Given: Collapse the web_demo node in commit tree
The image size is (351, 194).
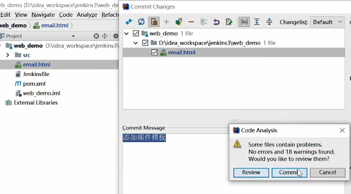Looking at the screenshot, I should tap(126, 34).
